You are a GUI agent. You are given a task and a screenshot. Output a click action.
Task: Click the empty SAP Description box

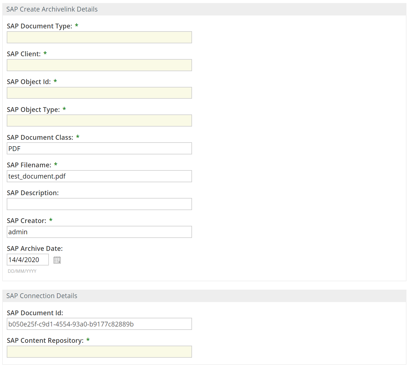pyautogui.click(x=99, y=204)
